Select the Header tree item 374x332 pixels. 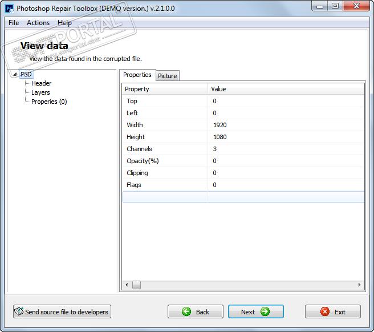pos(41,83)
